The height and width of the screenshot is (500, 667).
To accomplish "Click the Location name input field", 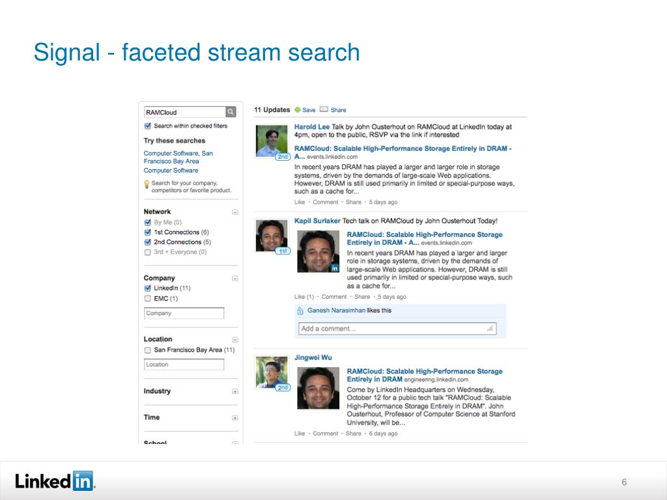I will coord(184,365).
